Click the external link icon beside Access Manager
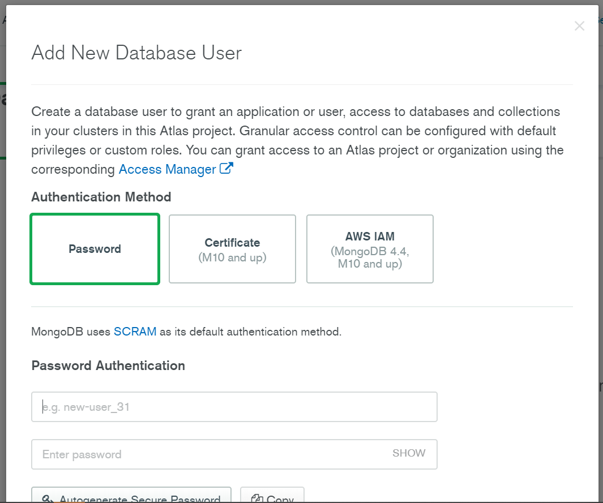The width and height of the screenshot is (603, 503). (226, 169)
